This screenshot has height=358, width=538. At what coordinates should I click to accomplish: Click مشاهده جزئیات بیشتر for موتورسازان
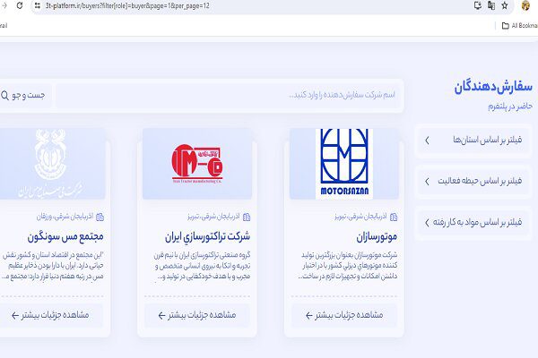344,315
